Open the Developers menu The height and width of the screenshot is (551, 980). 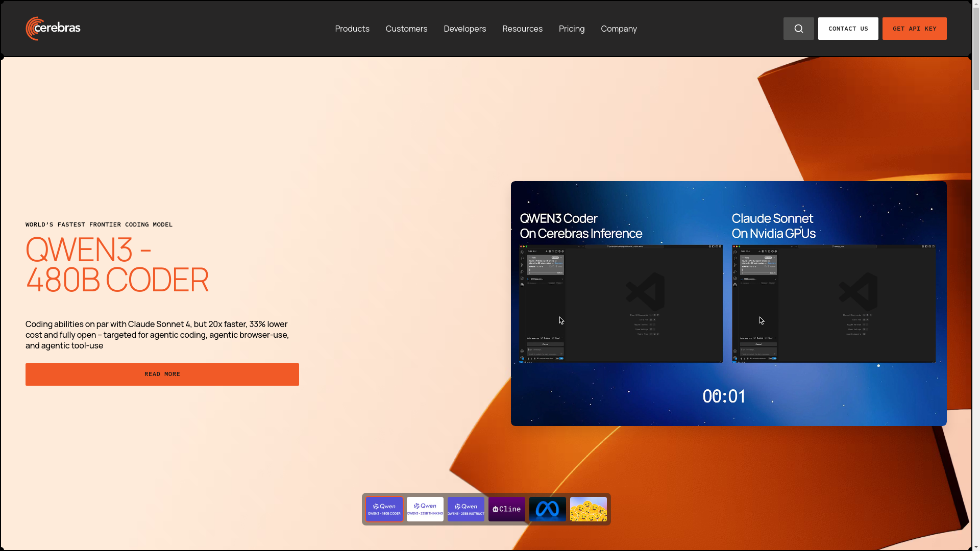(464, 29)
